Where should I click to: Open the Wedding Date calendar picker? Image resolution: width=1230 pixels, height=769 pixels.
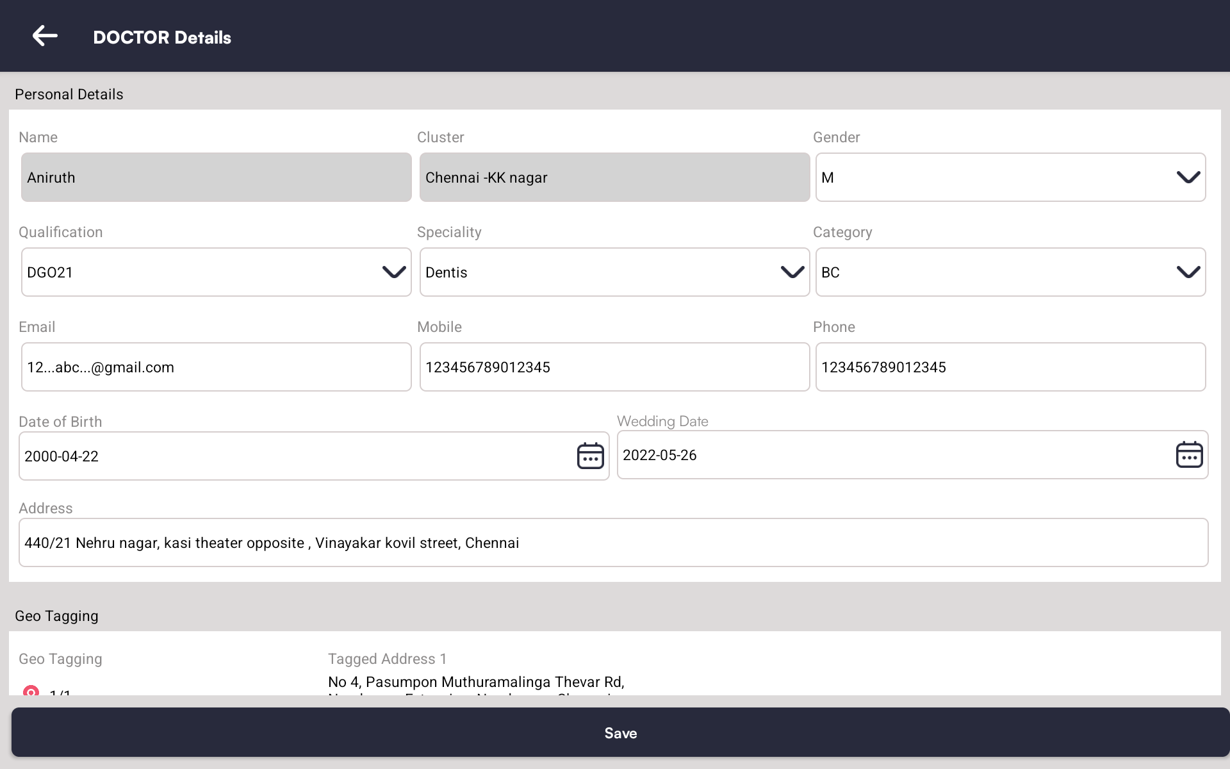(1190, 455)
